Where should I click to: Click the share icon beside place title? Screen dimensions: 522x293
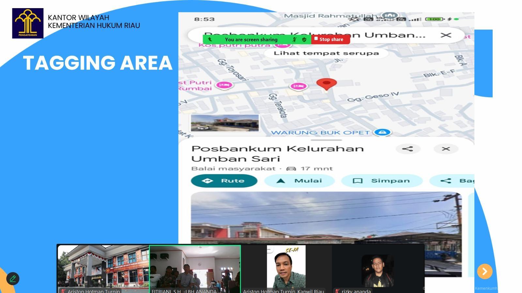pyautogui.click(x=407, y=149)
